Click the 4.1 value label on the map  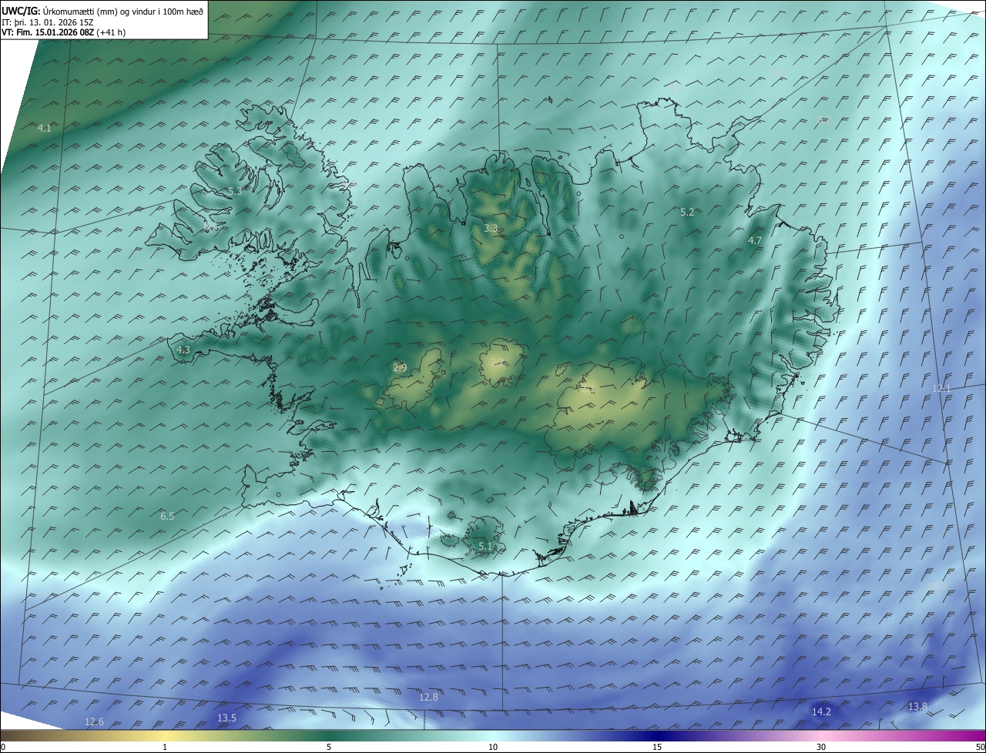pyautogui.click(x=45, y=128)
